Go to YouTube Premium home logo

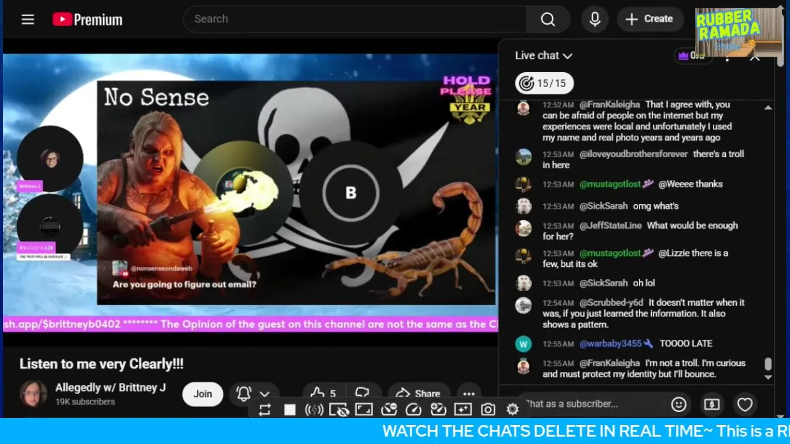tap(87, 20)
